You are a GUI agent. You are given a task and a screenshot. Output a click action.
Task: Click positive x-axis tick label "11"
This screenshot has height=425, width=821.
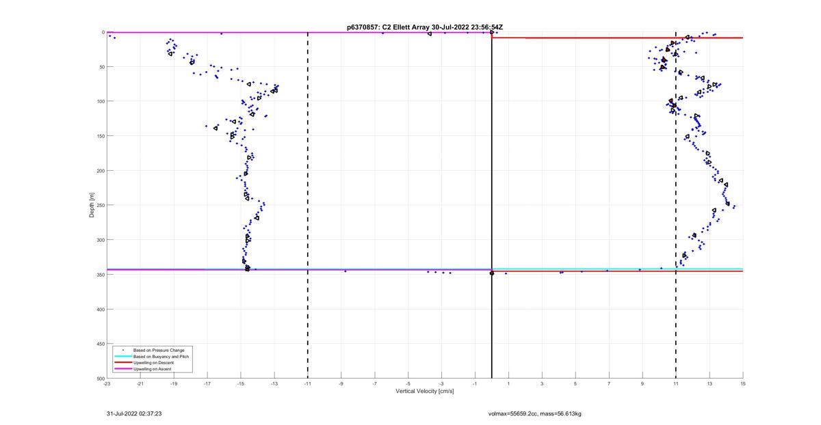click(676, 383)
